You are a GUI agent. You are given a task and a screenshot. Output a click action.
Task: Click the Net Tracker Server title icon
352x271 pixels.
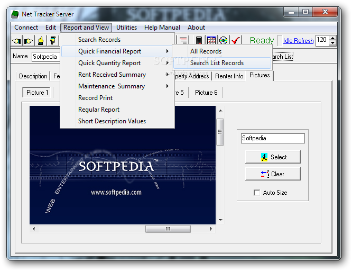pyautogui.click(x=15, y=14)
